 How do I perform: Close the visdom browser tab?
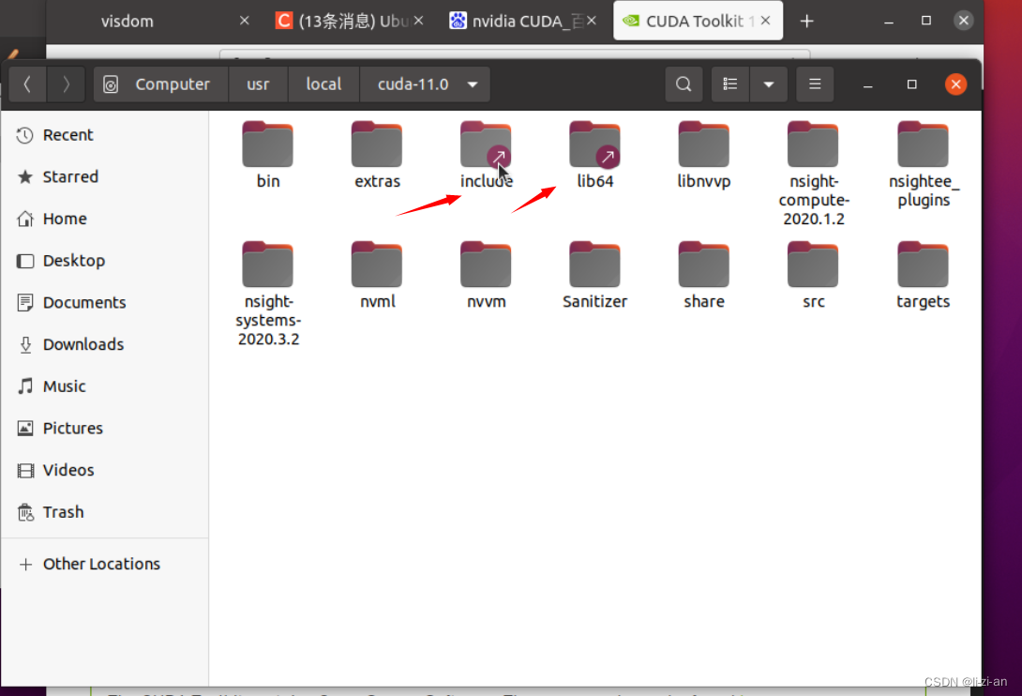tap(245, 21)
